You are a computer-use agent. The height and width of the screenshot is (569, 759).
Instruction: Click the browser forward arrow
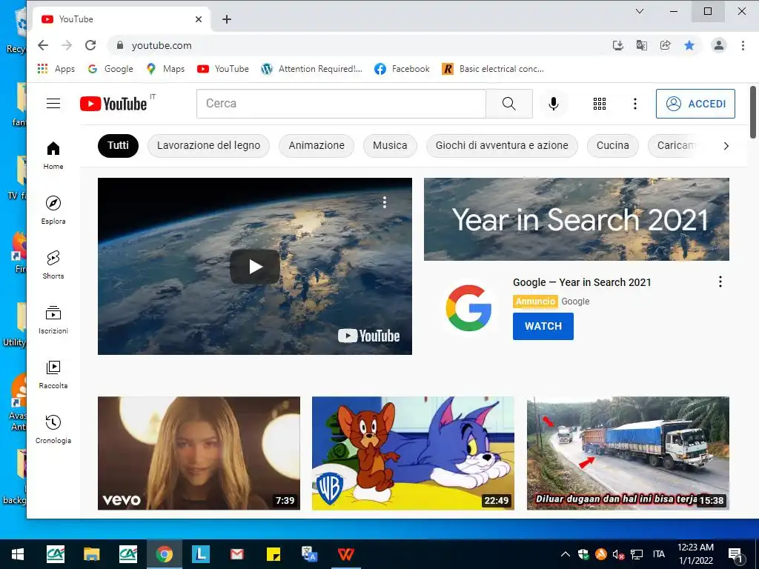point(67,45)
